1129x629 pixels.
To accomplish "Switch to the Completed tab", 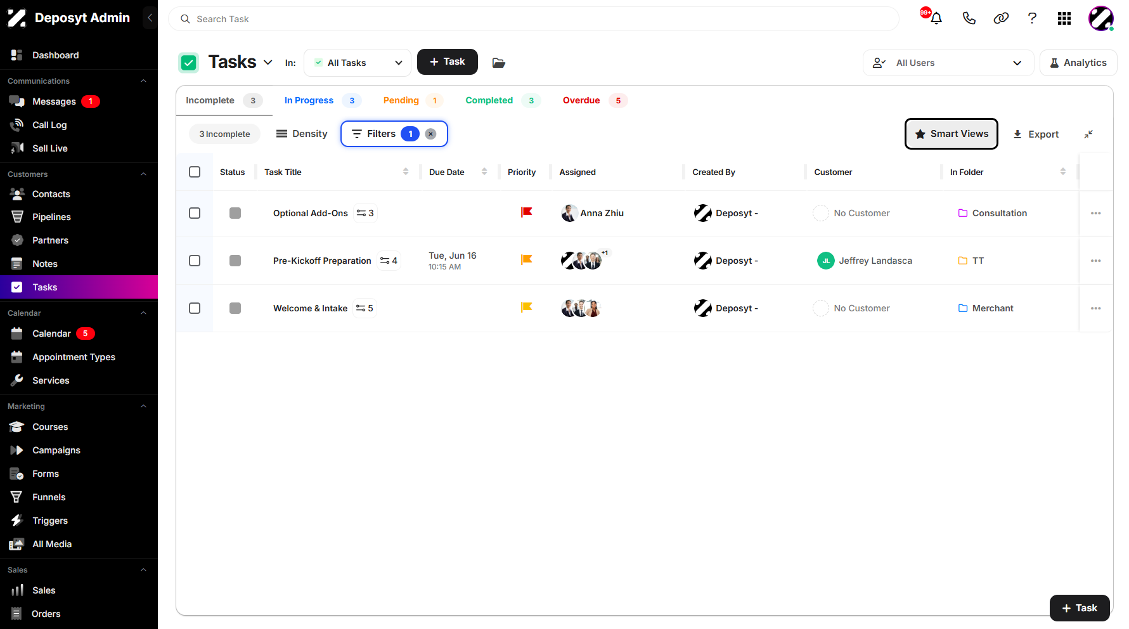I will click(503, 100).
